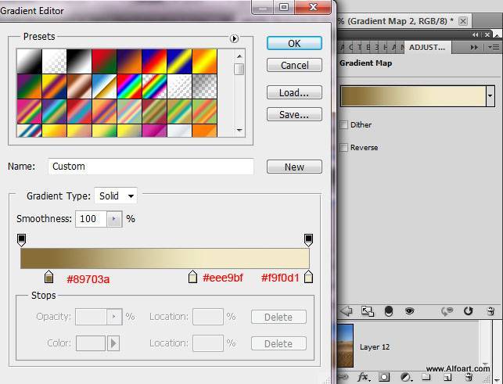Enable the Reverse checkbox
Screen dimensions: 503x384
click(344, 148)
